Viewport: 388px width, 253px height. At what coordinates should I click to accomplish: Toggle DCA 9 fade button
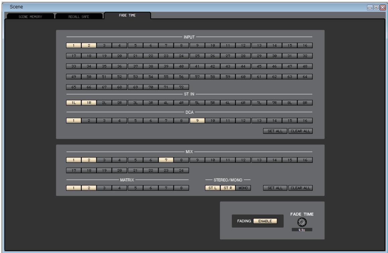pos(197,121)
